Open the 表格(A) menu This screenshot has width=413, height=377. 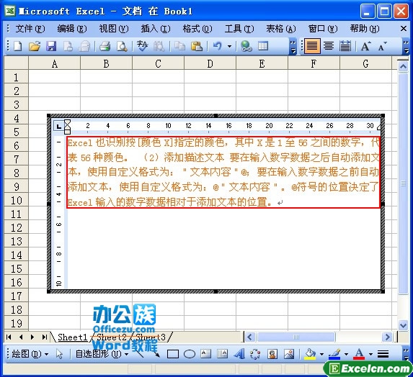pos(281,29)
